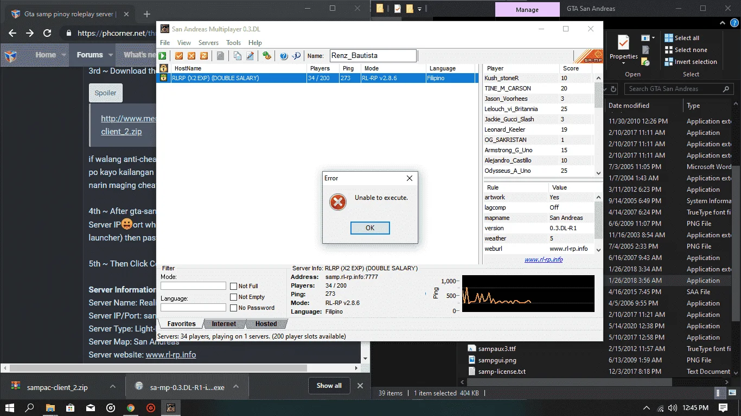This screenshot has height=416, width=741.
Task: Select the Favorites tab
Action: [x=181, y=324]
